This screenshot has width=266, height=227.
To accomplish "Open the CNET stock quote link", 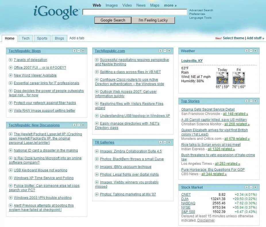I will (x=186, y=195).
